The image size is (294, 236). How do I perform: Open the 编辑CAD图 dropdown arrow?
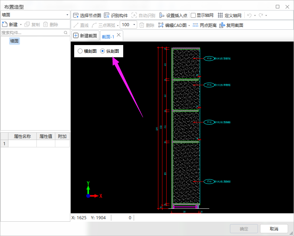tap(189, 25)
